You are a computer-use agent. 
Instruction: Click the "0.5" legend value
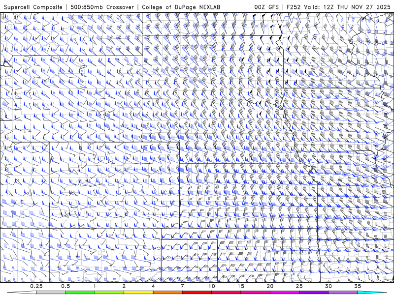(x=66, y=286)
